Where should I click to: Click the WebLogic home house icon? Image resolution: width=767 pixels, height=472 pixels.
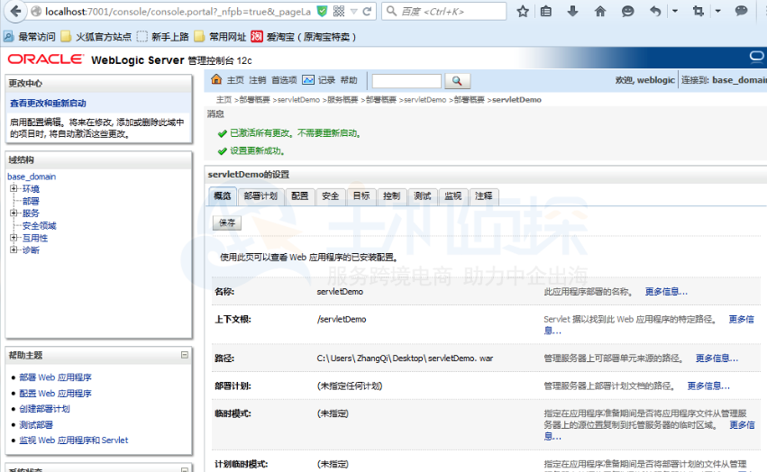216,79
